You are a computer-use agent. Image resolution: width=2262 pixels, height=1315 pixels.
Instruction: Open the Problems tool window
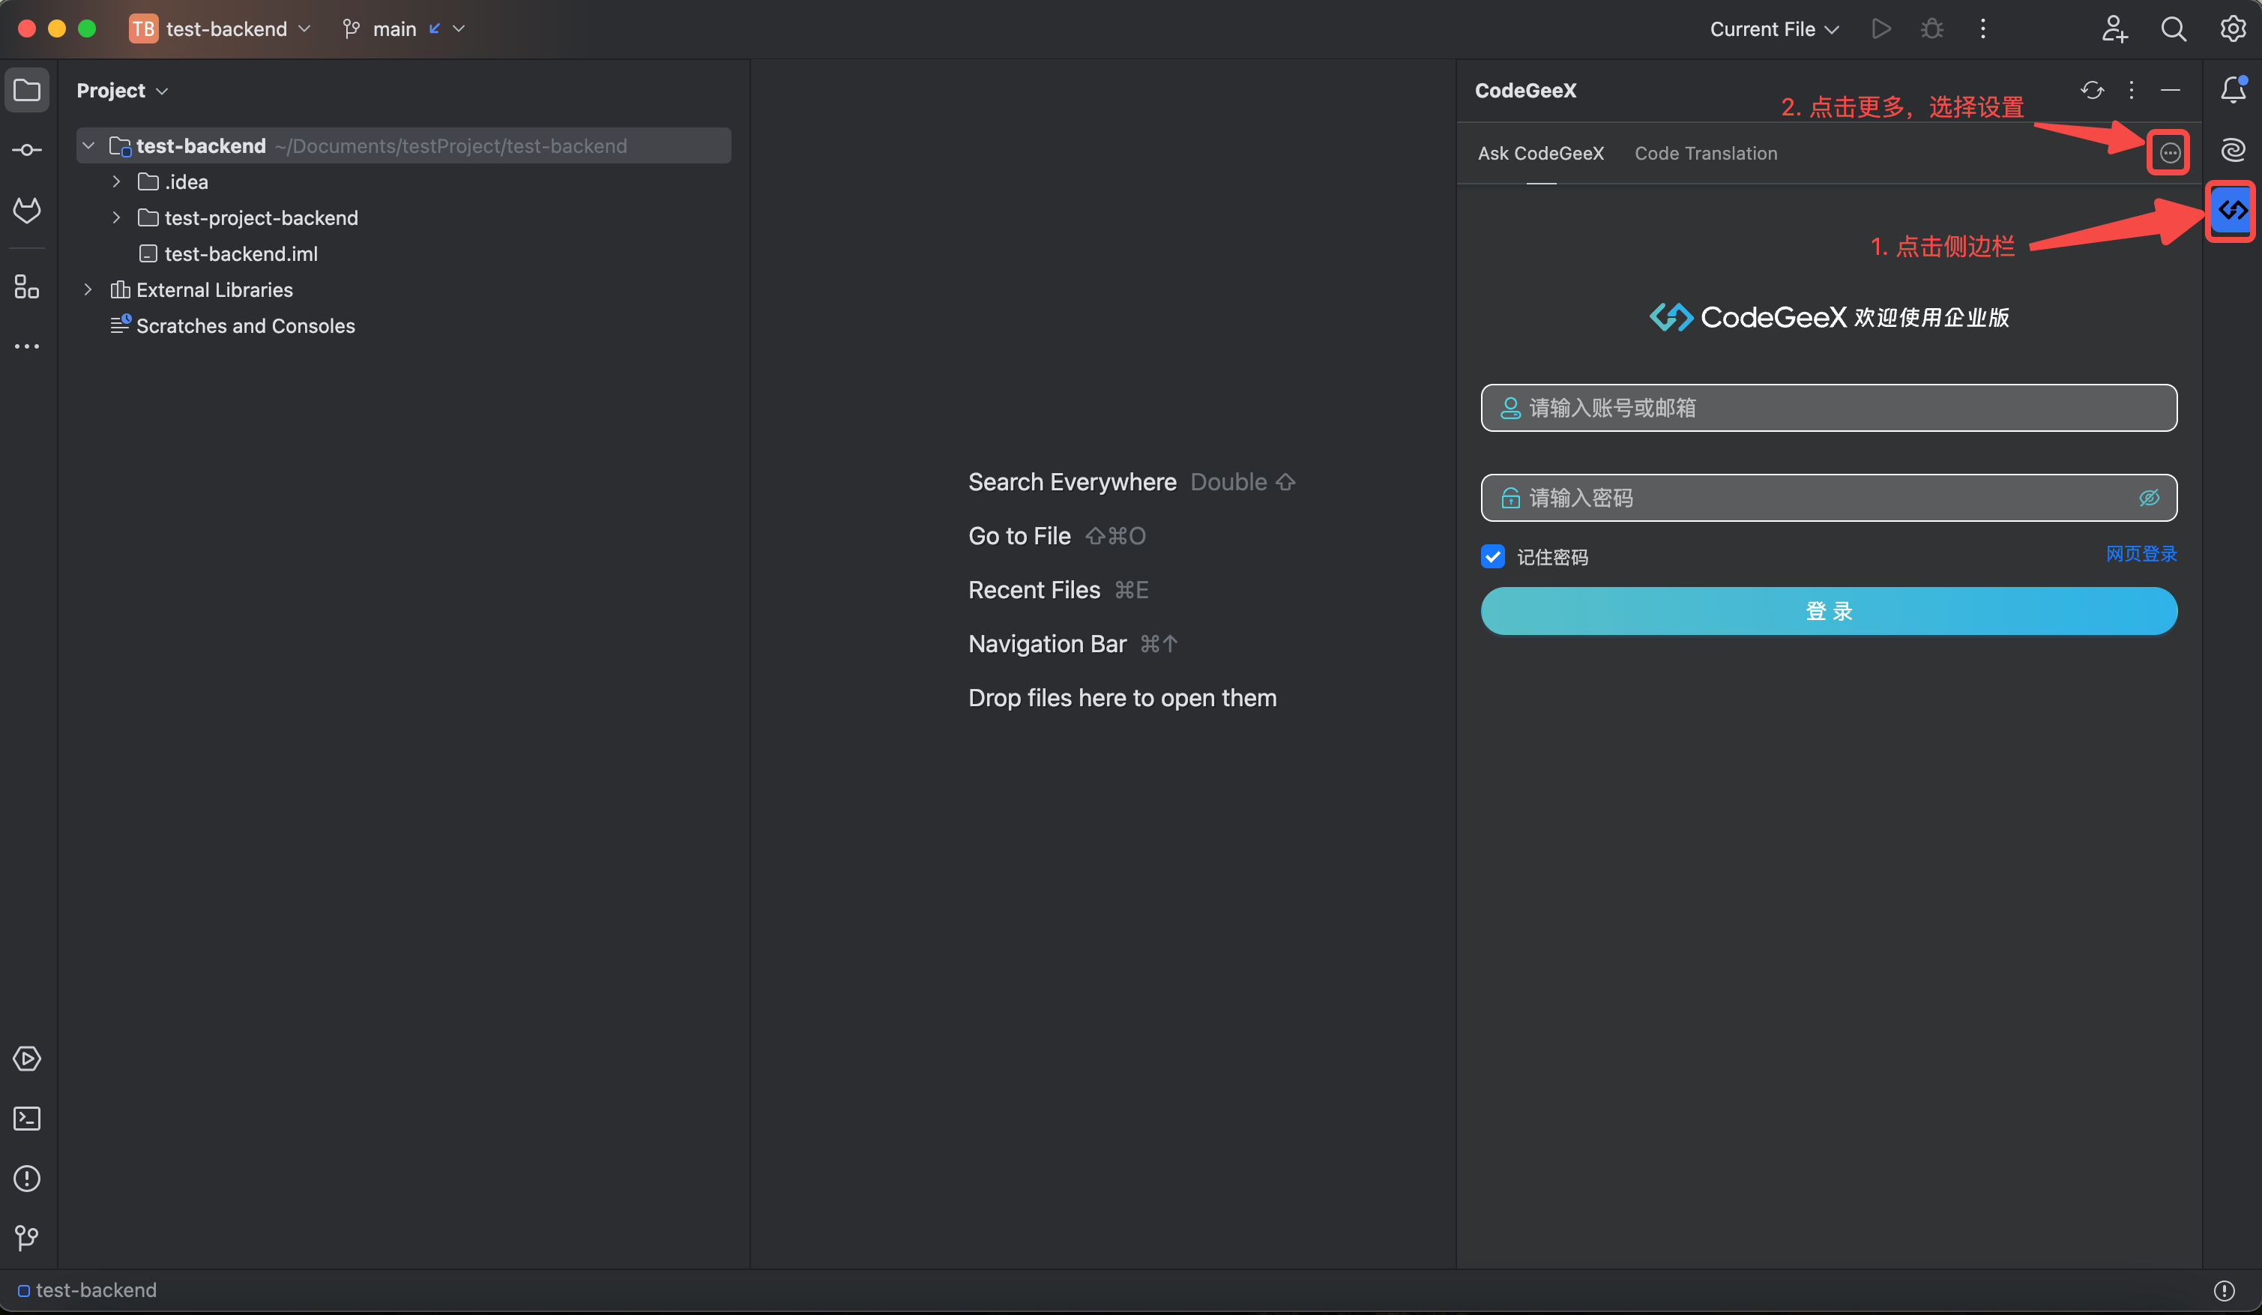(x=27, y=1179)
